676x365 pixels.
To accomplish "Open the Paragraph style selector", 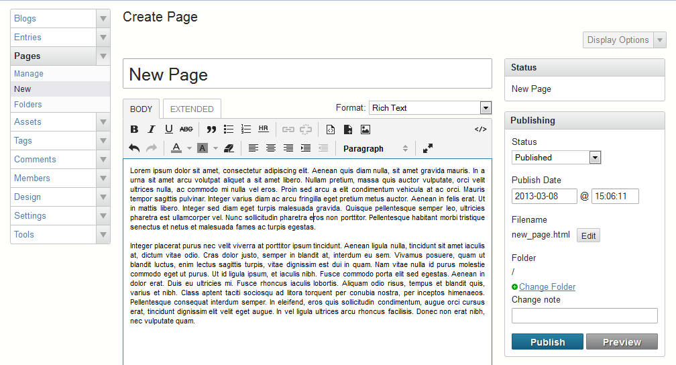I will click(374, 148).
